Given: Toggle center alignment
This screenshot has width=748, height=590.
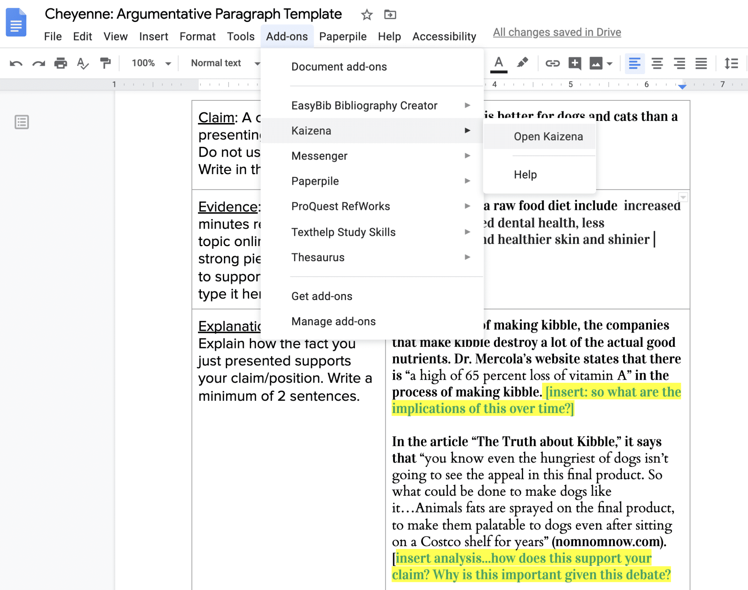Looking at the screenshot, I should [x=658, y=63].
